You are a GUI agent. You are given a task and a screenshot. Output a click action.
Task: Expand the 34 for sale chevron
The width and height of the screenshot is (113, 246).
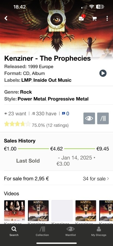click(x=108, y=178)
